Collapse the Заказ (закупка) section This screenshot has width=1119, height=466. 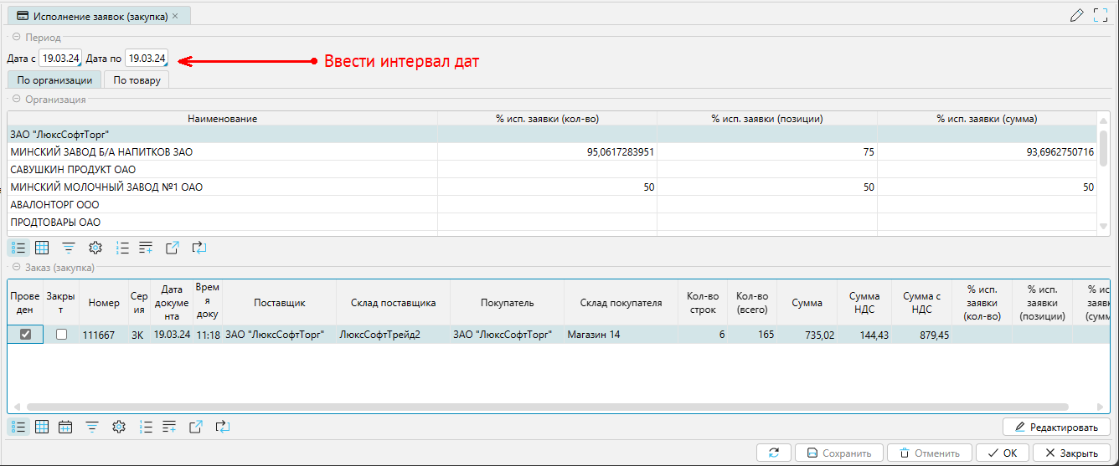click(16, 268)
